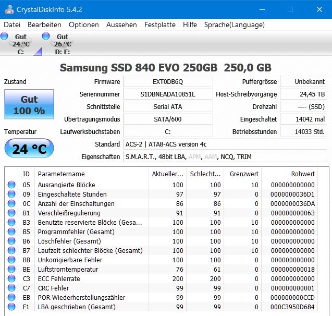Click the Rohwert column header

pos(289,174)
